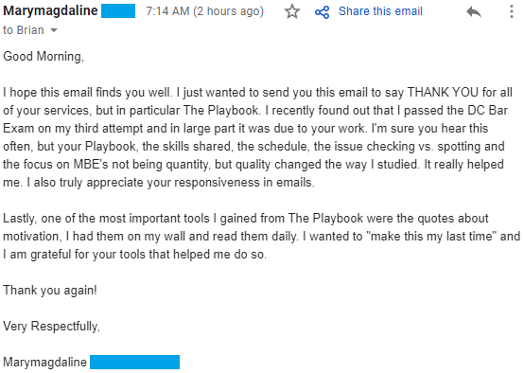Screen dimensions: 524x373
Task: Expand recipient details arrow beside "to Brian"
Action: coord(54,30)
